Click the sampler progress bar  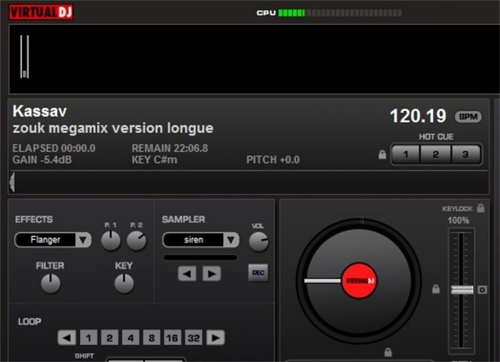[x=200, y=258]
